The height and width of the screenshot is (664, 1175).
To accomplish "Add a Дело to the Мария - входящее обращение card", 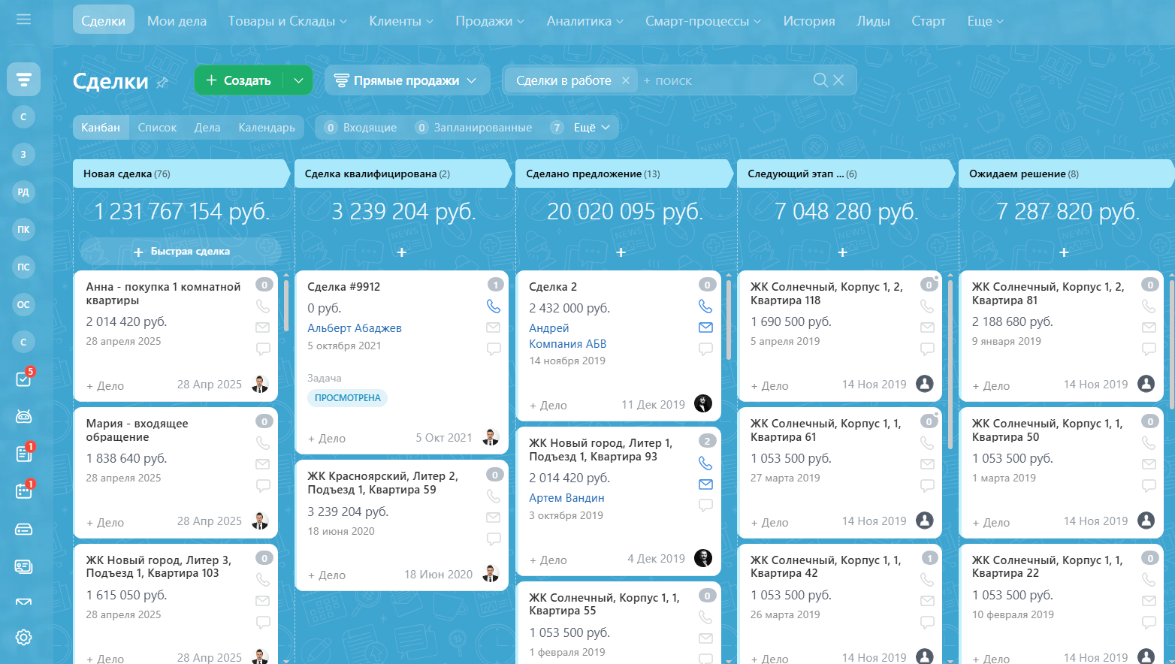I will pyautogui.click(x=105, y=523).
